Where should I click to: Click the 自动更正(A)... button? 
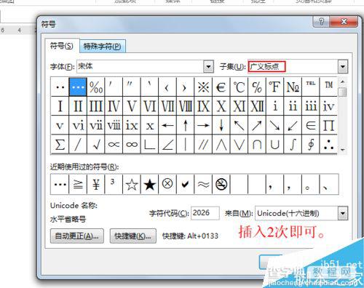(77, 236)
